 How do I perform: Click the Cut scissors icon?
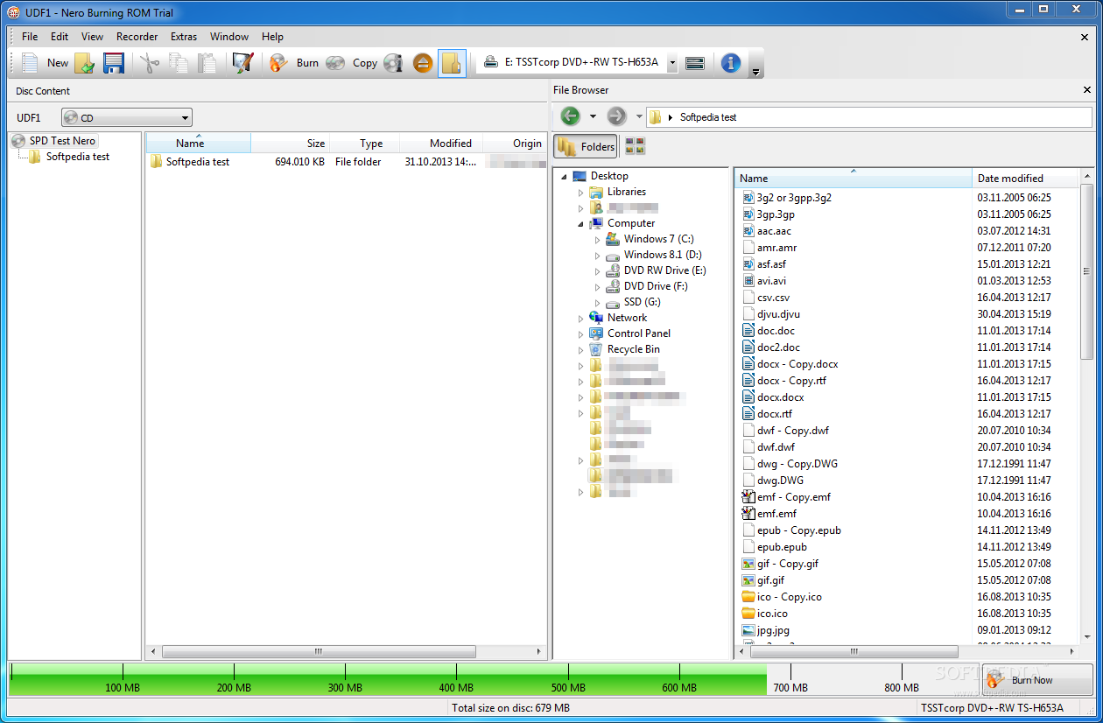pos(150,63)
